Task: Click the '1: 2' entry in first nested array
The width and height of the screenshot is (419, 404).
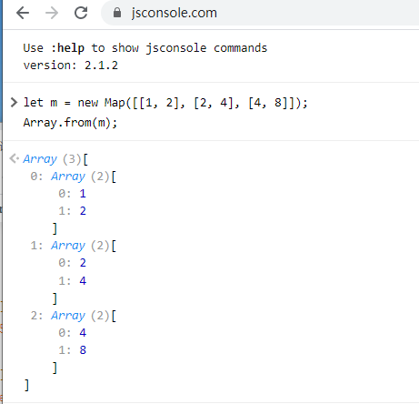Action: [73, 211]
